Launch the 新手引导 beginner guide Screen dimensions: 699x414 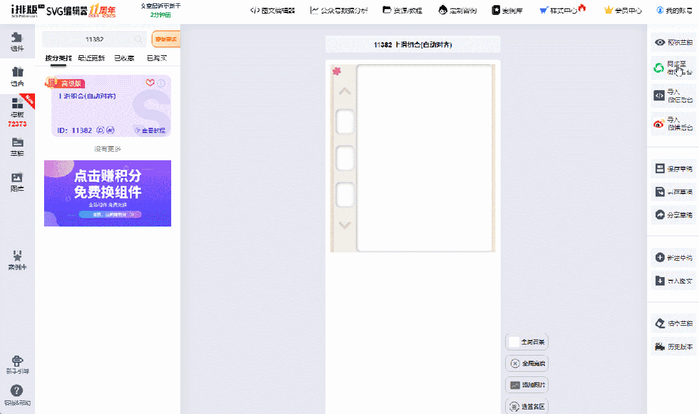point(17,365)
